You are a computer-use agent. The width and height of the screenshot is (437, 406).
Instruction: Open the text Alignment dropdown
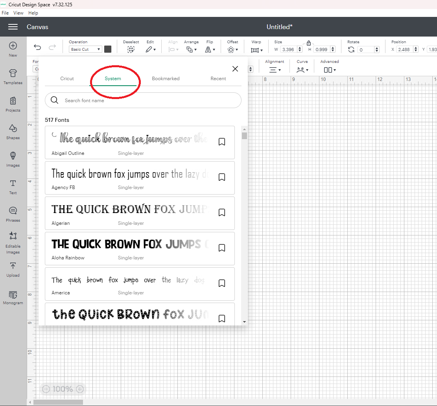[x=275, y=70]
